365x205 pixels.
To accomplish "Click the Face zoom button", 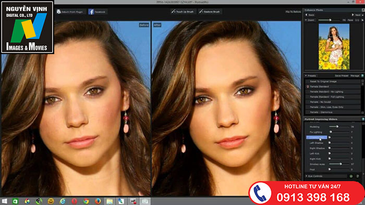I will click(350, 20).
